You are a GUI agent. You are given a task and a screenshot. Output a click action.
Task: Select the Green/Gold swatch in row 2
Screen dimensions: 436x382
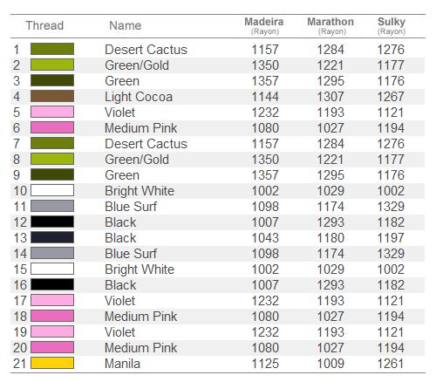52,65
